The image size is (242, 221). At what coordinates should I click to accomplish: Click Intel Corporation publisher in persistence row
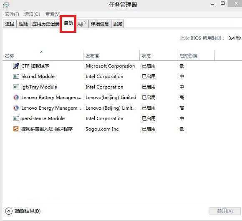104,118
